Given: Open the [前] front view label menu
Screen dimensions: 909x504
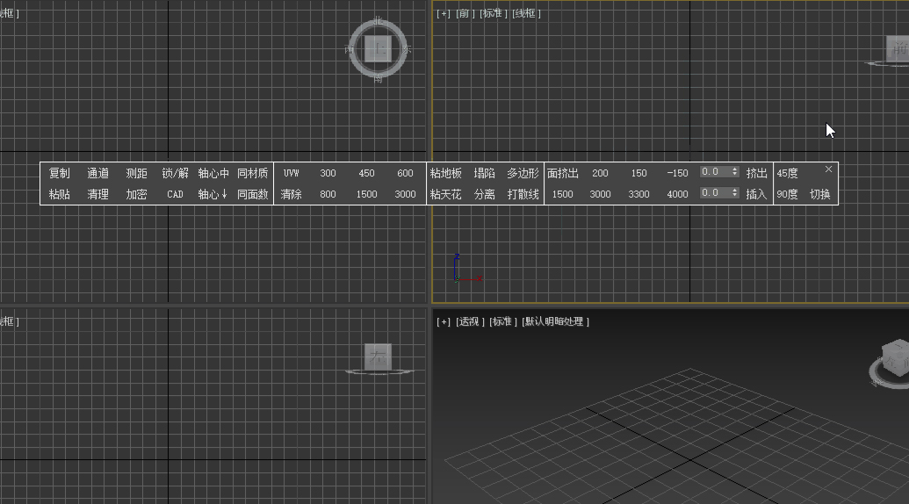Looking at the screenshot, I should click(x=465, y=14).
